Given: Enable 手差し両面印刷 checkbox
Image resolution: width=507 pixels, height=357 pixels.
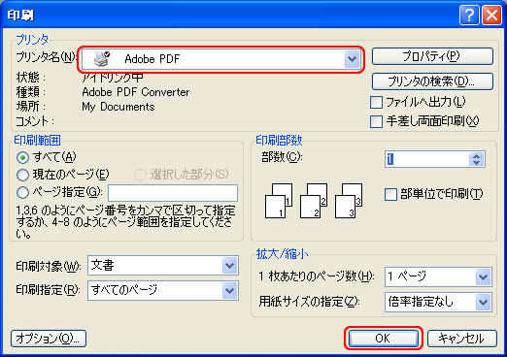Looking at the screenshot, I should [376, 121].
